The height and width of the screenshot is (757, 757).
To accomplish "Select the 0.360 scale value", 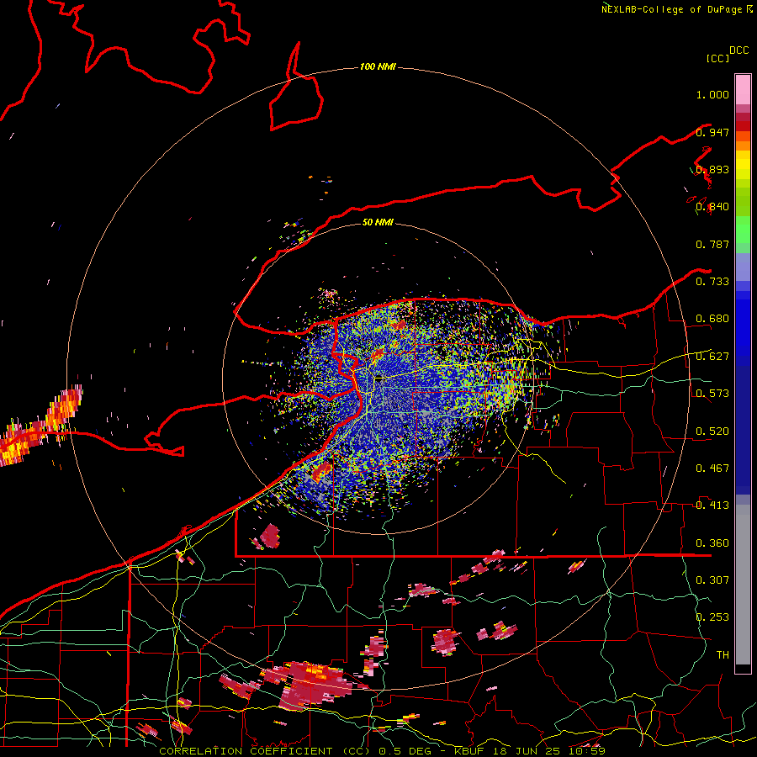I will coord(712,543).
